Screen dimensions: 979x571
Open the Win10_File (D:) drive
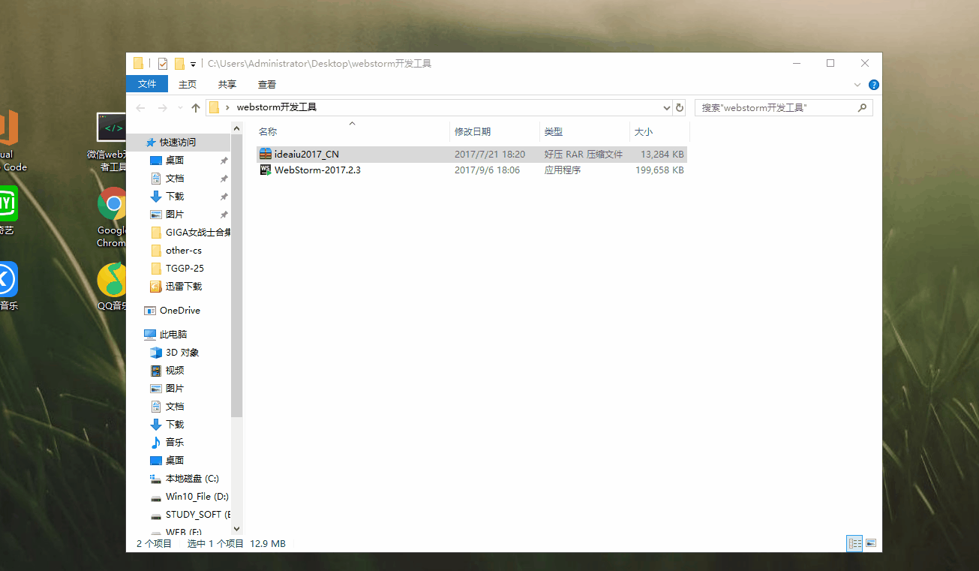(197, 496)
